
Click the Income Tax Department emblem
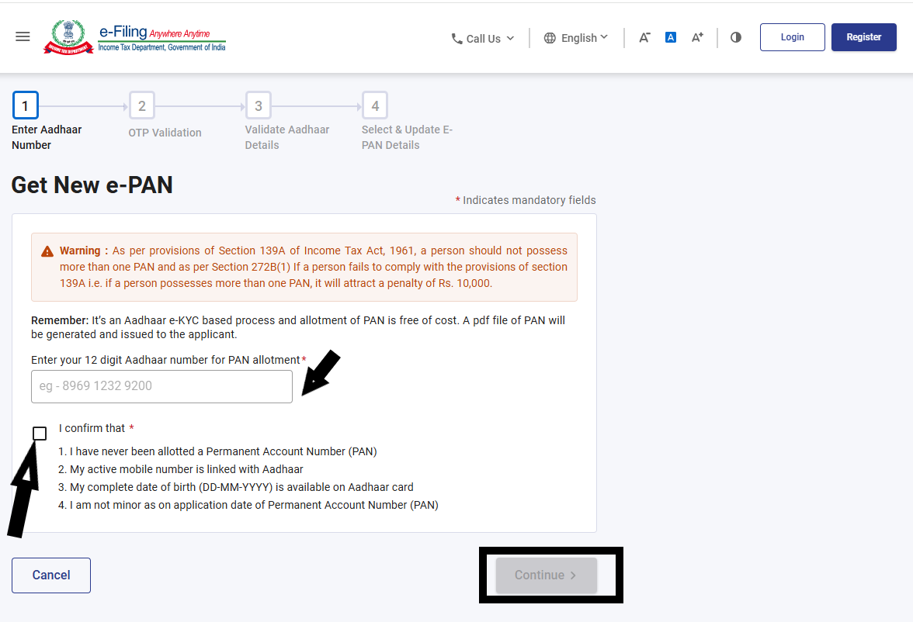(x=70, y=36)
